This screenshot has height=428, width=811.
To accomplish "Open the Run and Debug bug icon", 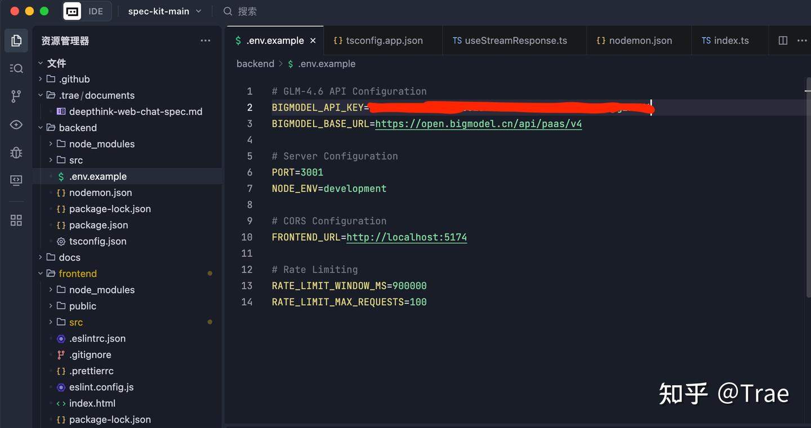I will pyautogui.click(x=16, y=152).
